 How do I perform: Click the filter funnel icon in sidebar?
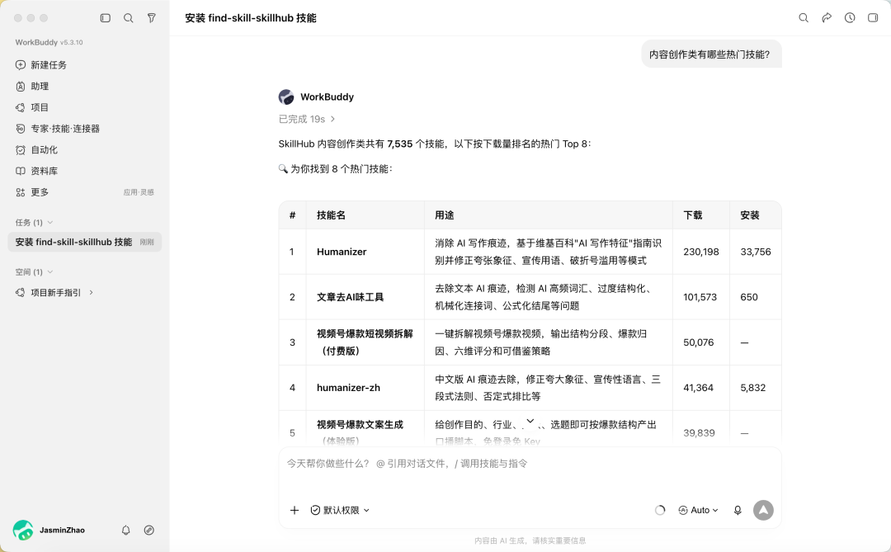point(151,18)
